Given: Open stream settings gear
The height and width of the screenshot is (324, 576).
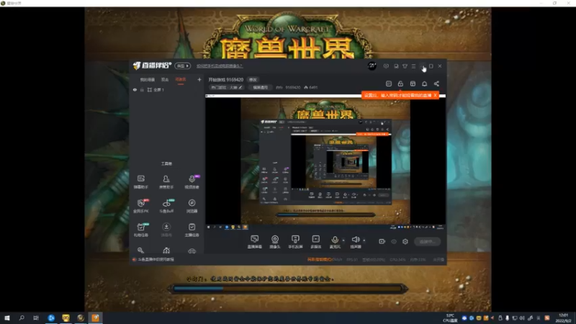Looking at the screenshot, I should coord(405,241).
